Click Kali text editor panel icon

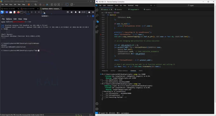point(15,12)
